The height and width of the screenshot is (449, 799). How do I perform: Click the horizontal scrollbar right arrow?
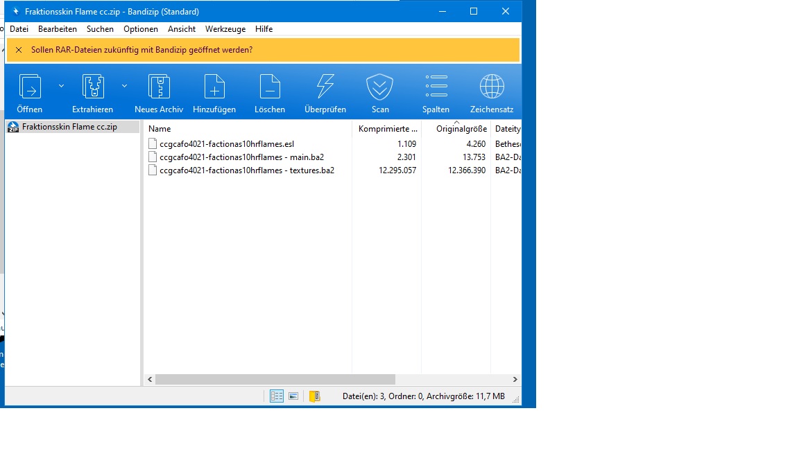click(x=515, y=380)
